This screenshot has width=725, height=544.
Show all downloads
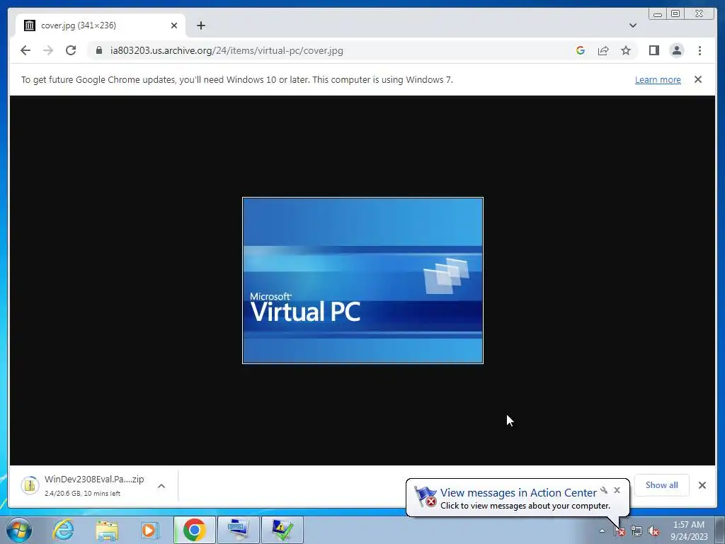tap(662, 484)
